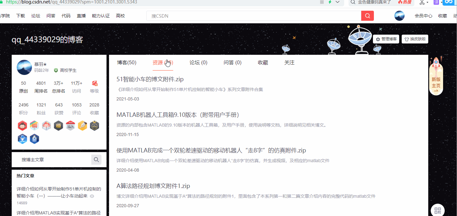Click the green shield 高校学生 verification icon
This screenshot has width=457, height=216.
[56, 70]
